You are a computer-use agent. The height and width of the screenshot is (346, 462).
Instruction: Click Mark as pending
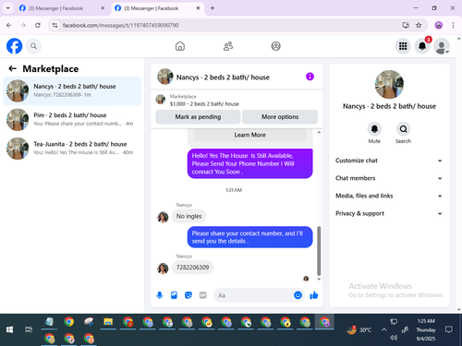[198, 117]
